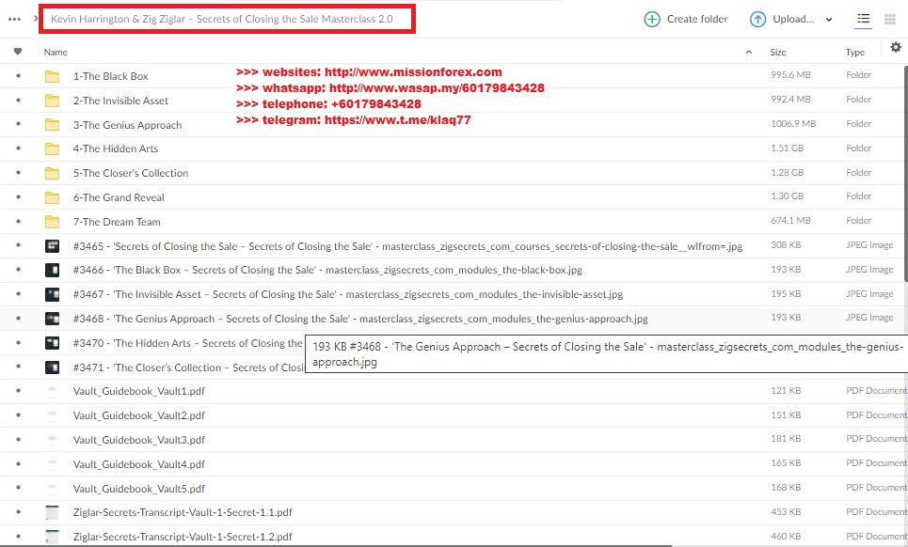Click size value 674.1 MB

[790, 220]
